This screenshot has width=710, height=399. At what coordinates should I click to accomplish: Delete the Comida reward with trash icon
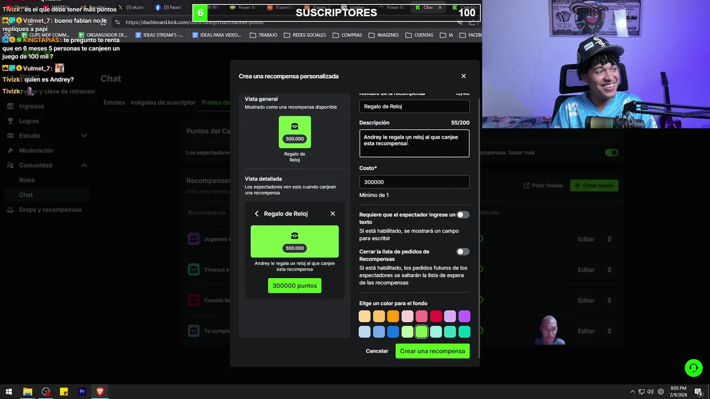coord(609,300)
